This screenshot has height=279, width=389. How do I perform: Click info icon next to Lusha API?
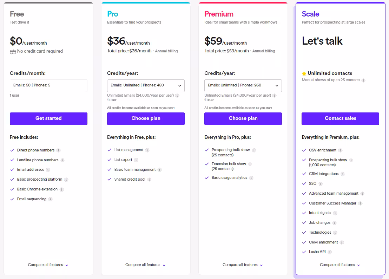(x=330, y=252)
